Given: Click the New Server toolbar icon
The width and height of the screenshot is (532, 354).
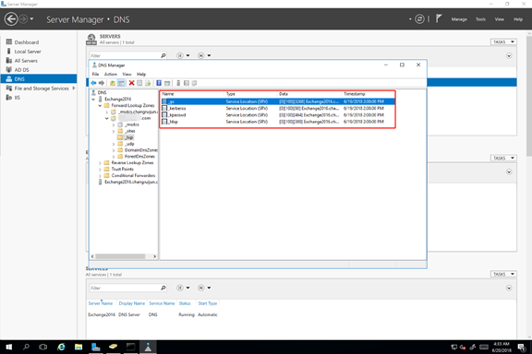Looking at the screenshot, I should (x=178, y=83).
